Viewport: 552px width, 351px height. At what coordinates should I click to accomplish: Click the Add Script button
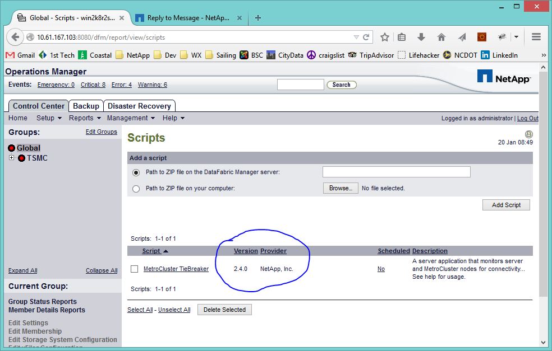(x=506, y=205)
